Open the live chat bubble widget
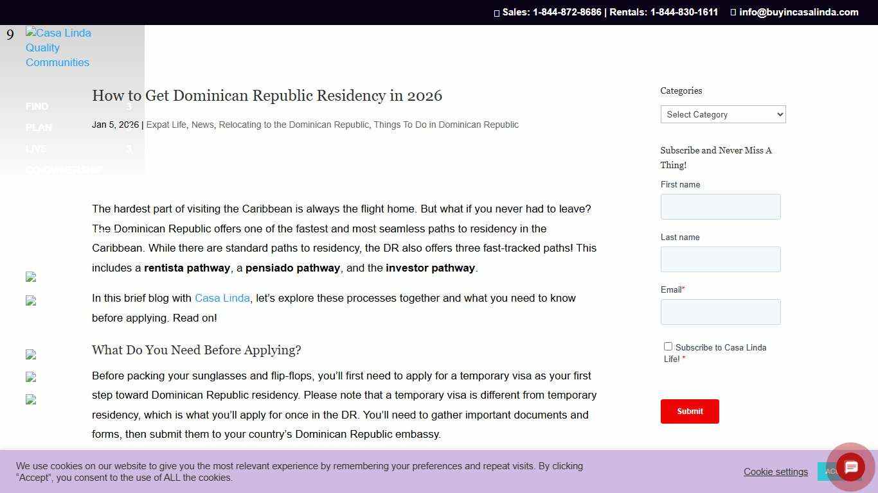Viewport: 878px width, 493px height. coord(850,467)
